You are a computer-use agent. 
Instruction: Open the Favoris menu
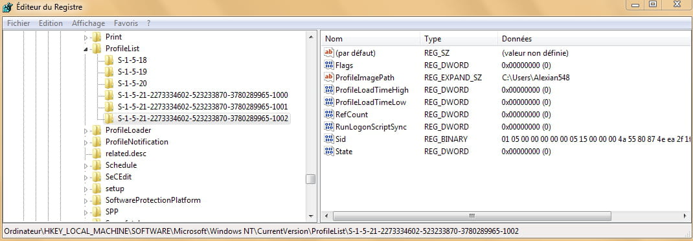coord(126,23)
